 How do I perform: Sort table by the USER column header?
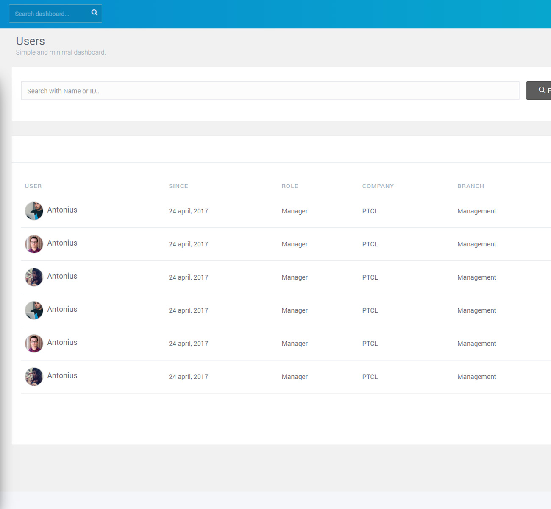pos(33,186)
